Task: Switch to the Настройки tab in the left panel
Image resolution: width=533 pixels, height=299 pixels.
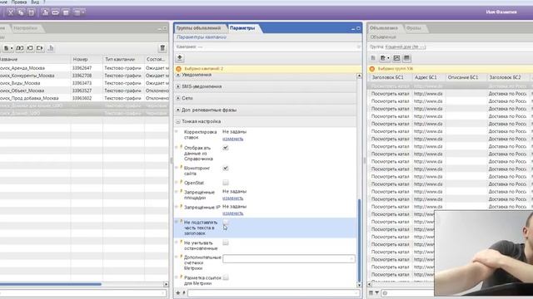Action: tap(26, 28)
